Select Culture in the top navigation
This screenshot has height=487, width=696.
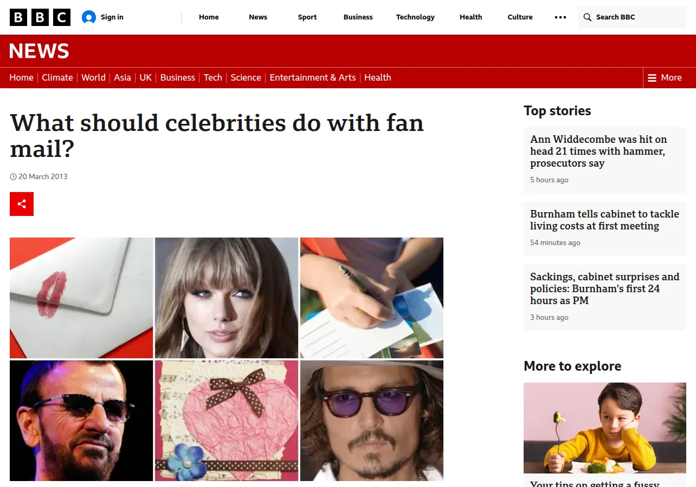point(520,17)
